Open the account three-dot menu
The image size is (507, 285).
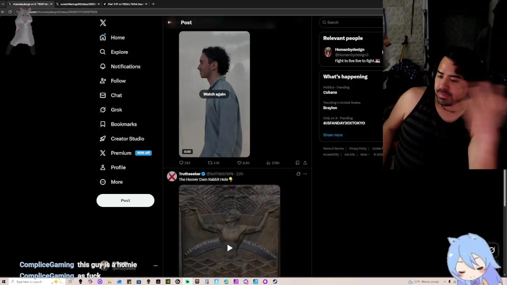point(155,266)
